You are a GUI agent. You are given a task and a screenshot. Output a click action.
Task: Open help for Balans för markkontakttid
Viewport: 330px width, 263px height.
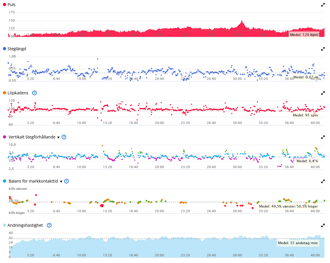click(66, 181)
